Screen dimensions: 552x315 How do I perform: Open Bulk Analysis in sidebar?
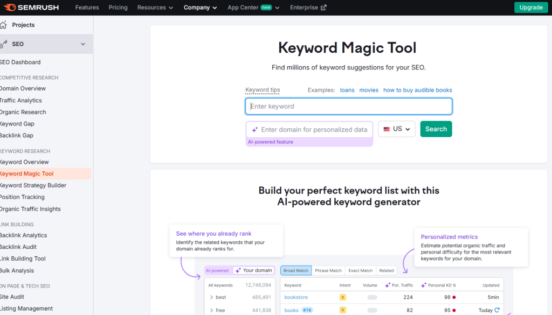pos(17,270)
